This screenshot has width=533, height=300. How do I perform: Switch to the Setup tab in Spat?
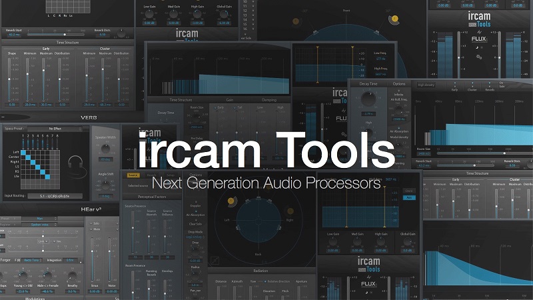click(x=171, y=175)
